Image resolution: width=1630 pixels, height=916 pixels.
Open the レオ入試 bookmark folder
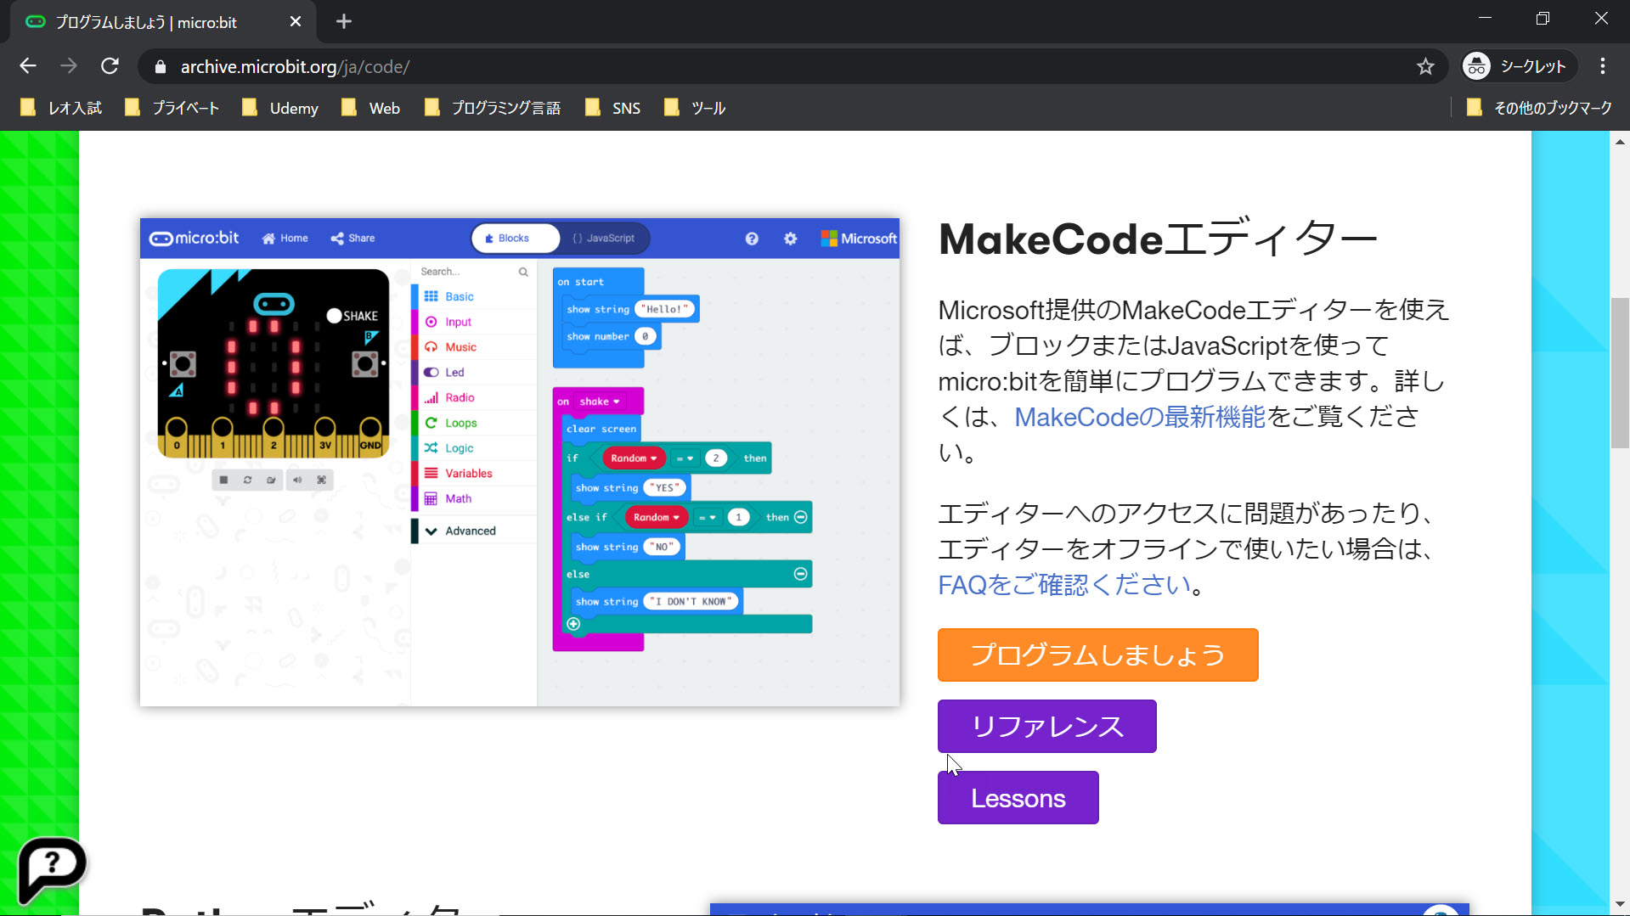click(x=61, y=108)
